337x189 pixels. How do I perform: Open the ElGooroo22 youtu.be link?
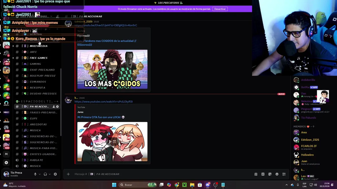click(106, 25)
